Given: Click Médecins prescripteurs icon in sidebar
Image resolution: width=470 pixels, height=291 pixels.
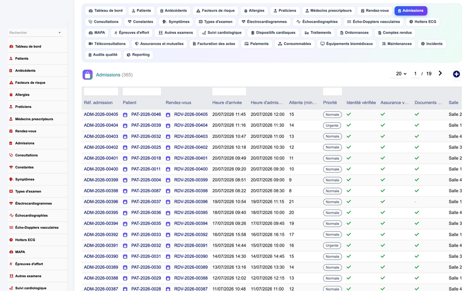Looking at the screenshot, I should (11, 119).
